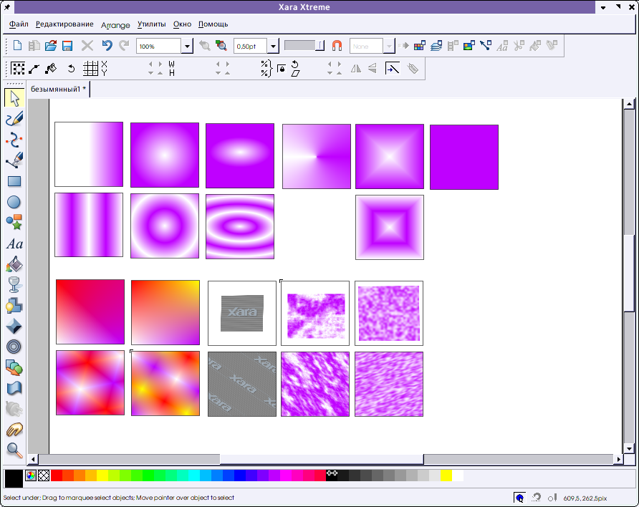Click the conical purple gradient square thumbnail

[316, 157]
